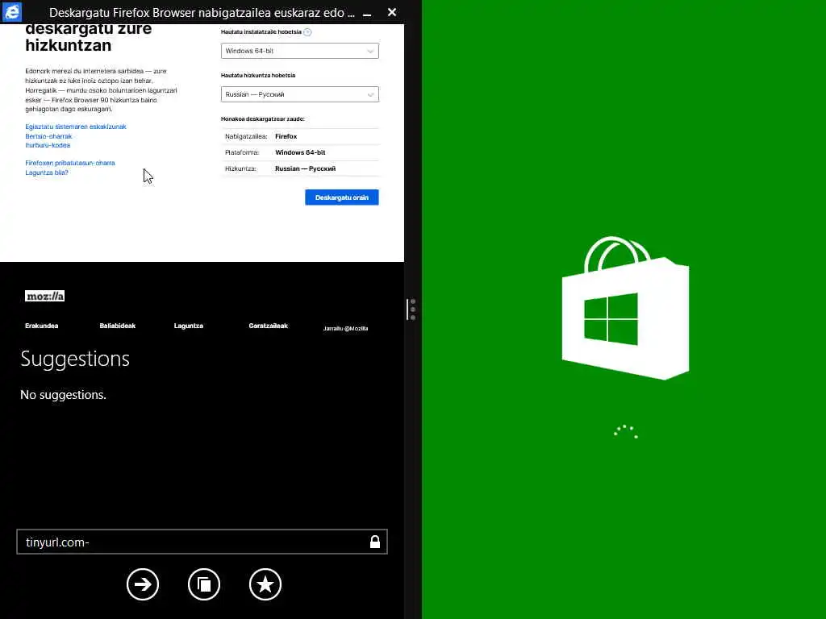This screenshot has width=826, height=619.
Task: Open the Russian language dropdown
Action: click(x=300, y=94)
